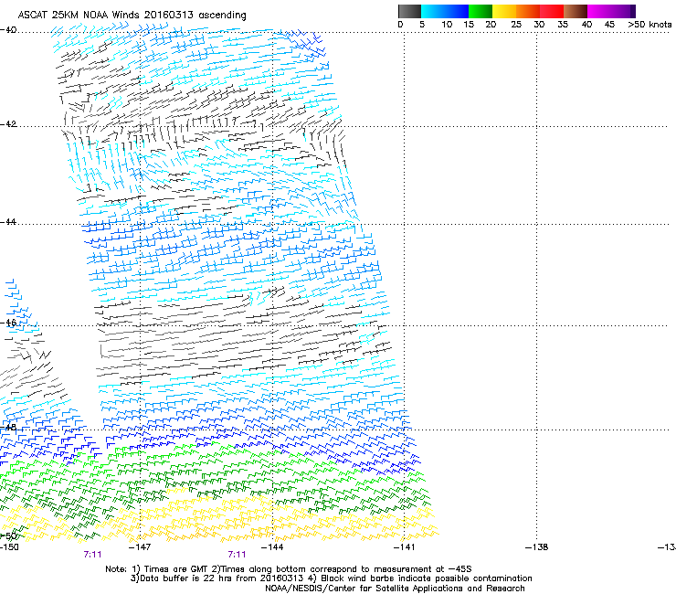
Task: Click the 'NOAA/NESDIS/Center for Satellite Applications and Research' credit
Action: 395,589
